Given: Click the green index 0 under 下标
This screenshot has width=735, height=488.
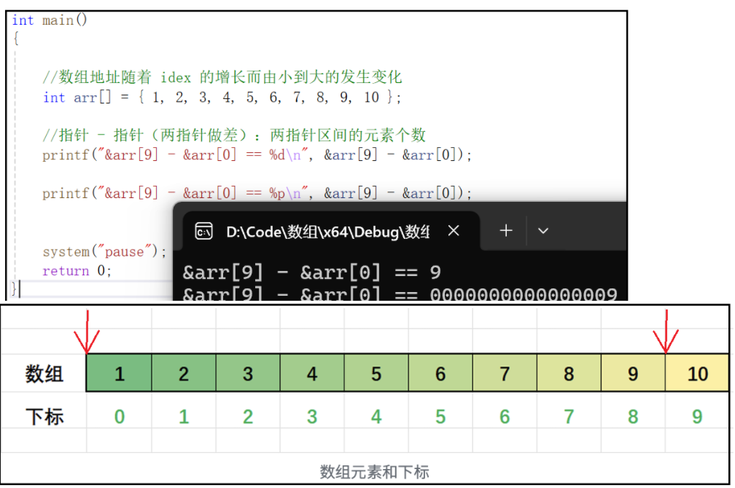Looking at the screenshot, I should (x=120, y=417).
